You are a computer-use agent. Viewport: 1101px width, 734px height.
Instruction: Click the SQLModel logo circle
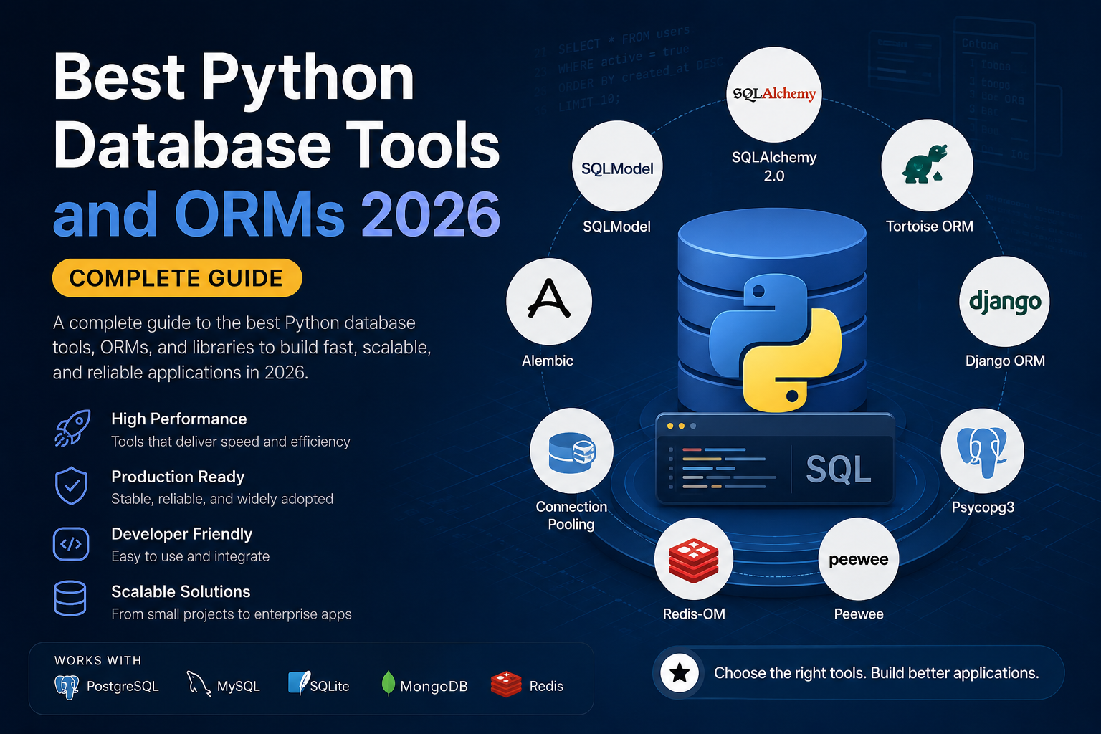[617, 168]
